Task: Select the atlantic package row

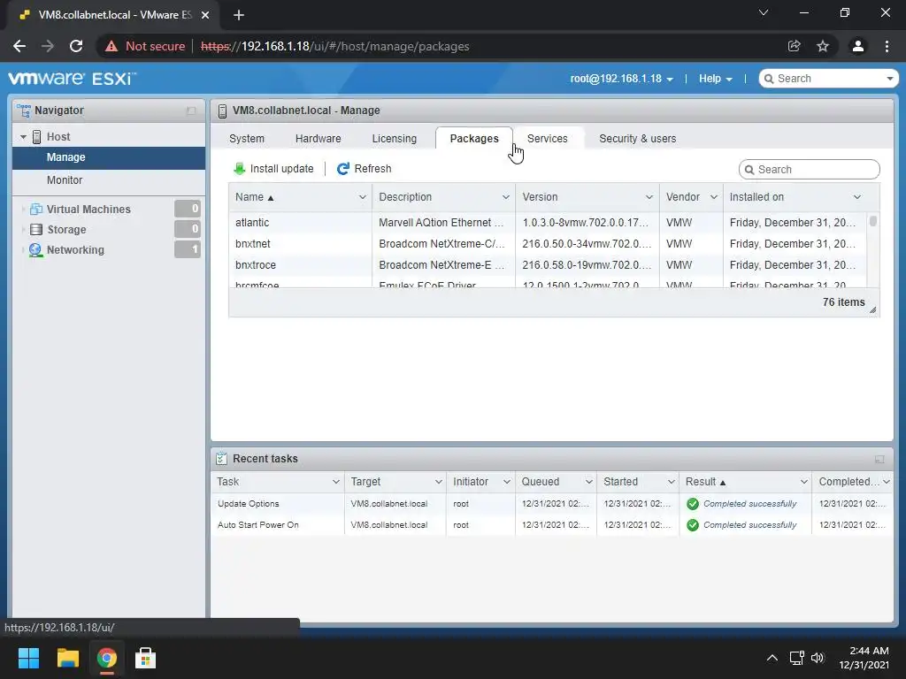Action: tap(548, 222)
